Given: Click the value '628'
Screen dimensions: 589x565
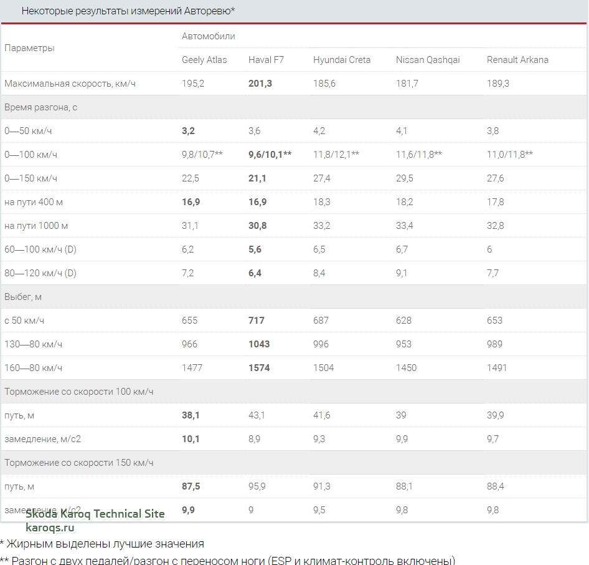Looking at the screenshot, I should pyautogui.click(x=404, y=321).
